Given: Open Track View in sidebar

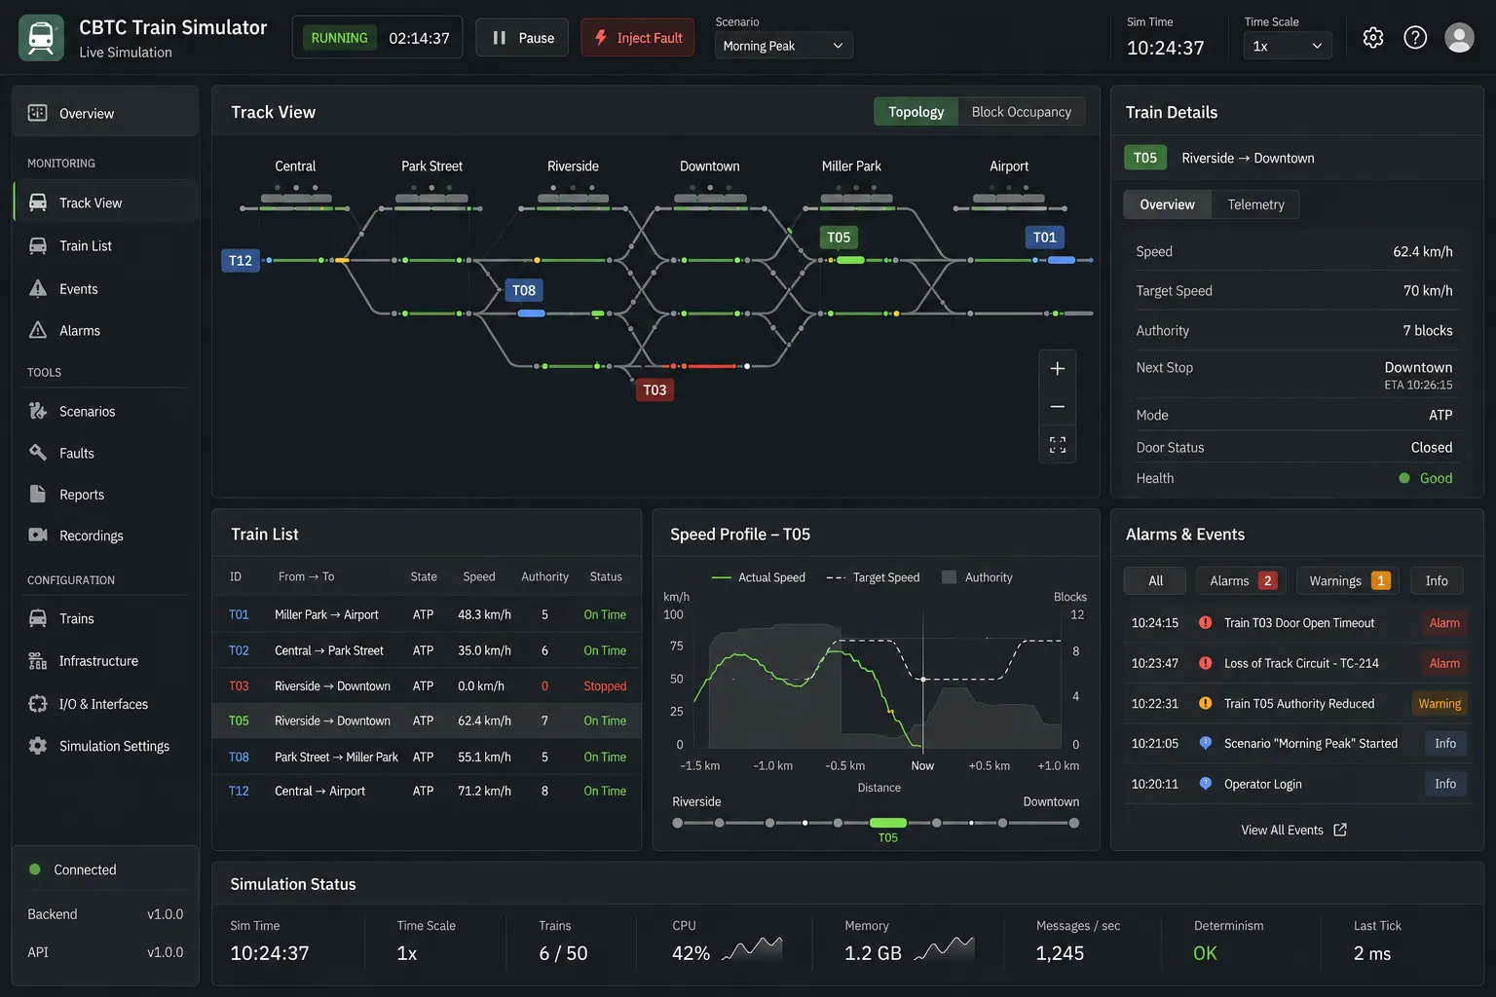Looking at the screenshot, I should 105,203.
